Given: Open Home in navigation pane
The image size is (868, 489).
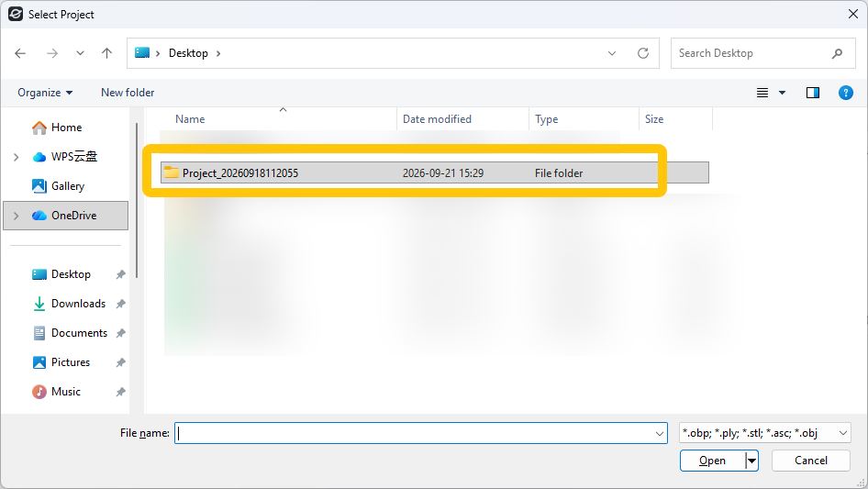Looking at the screenshot, I should pos(66,128).
